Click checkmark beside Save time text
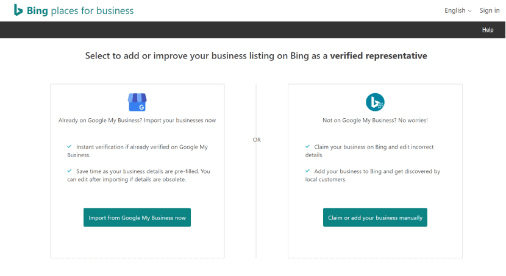Screen dimensions: 506x276 tap(69, 171)
